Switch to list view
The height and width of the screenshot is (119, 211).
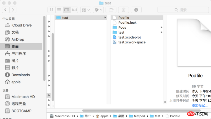(59, 10)
